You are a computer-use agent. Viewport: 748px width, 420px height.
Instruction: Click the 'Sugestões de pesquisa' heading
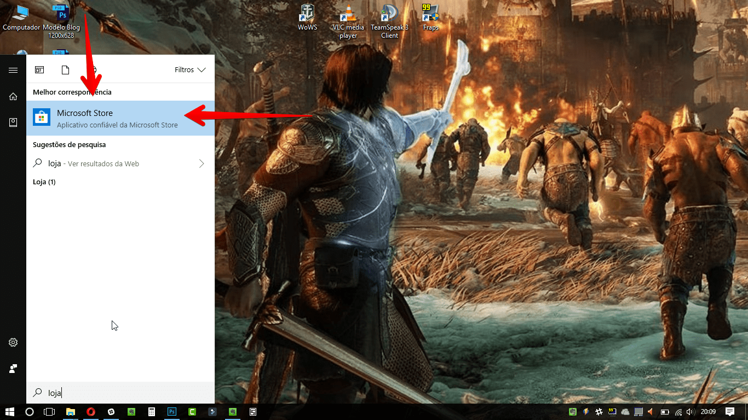69,145
